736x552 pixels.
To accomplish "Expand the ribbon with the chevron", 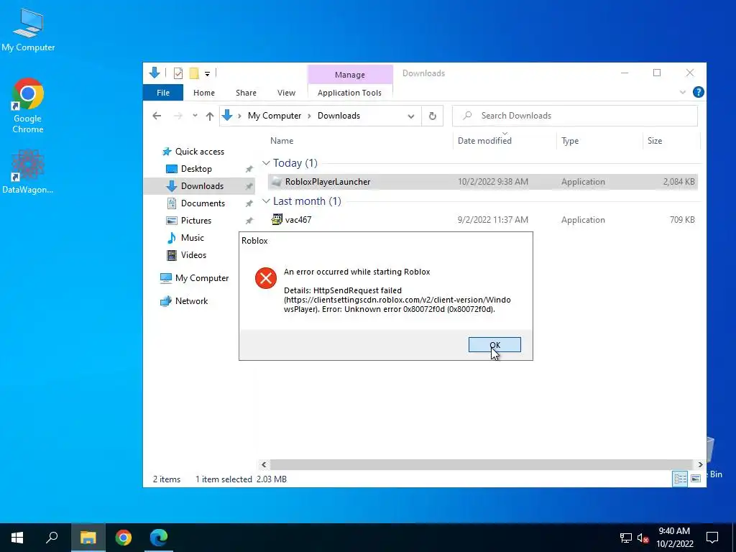I will point(683,93).
